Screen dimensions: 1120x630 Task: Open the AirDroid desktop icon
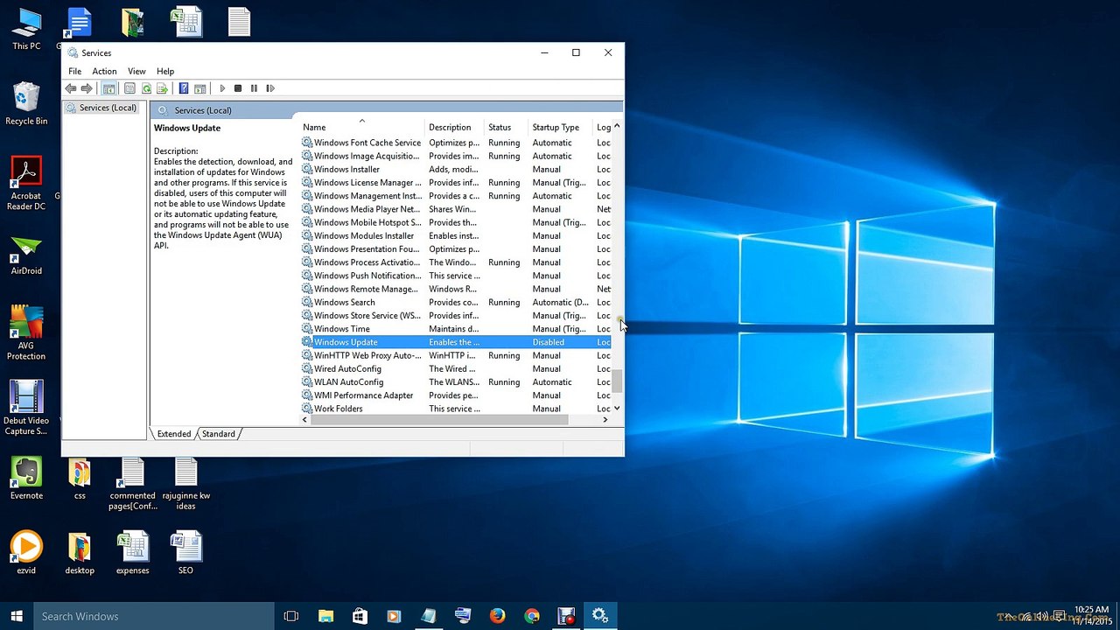(x=26, y=255)
